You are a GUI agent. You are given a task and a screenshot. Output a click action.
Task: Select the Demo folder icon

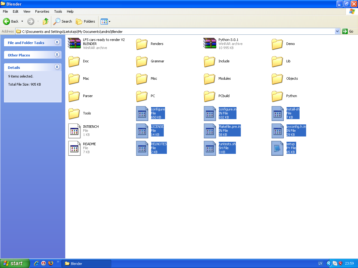pos(277,44)
